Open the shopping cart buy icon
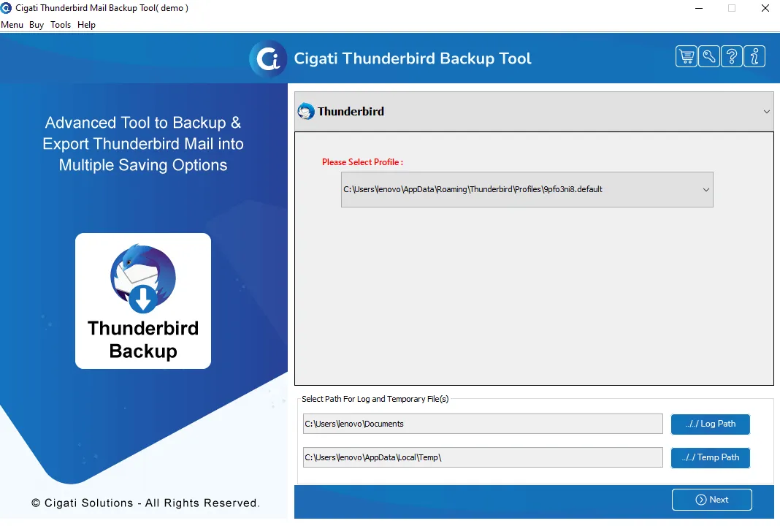This screenshot has height=526, width=780. 686,56
